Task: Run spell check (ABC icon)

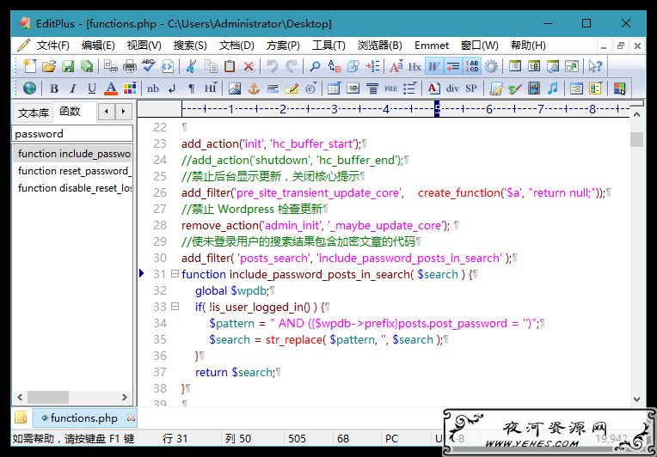Action: point(149,66)
